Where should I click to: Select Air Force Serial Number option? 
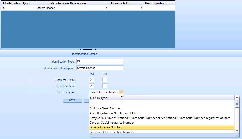pos(105,108)
